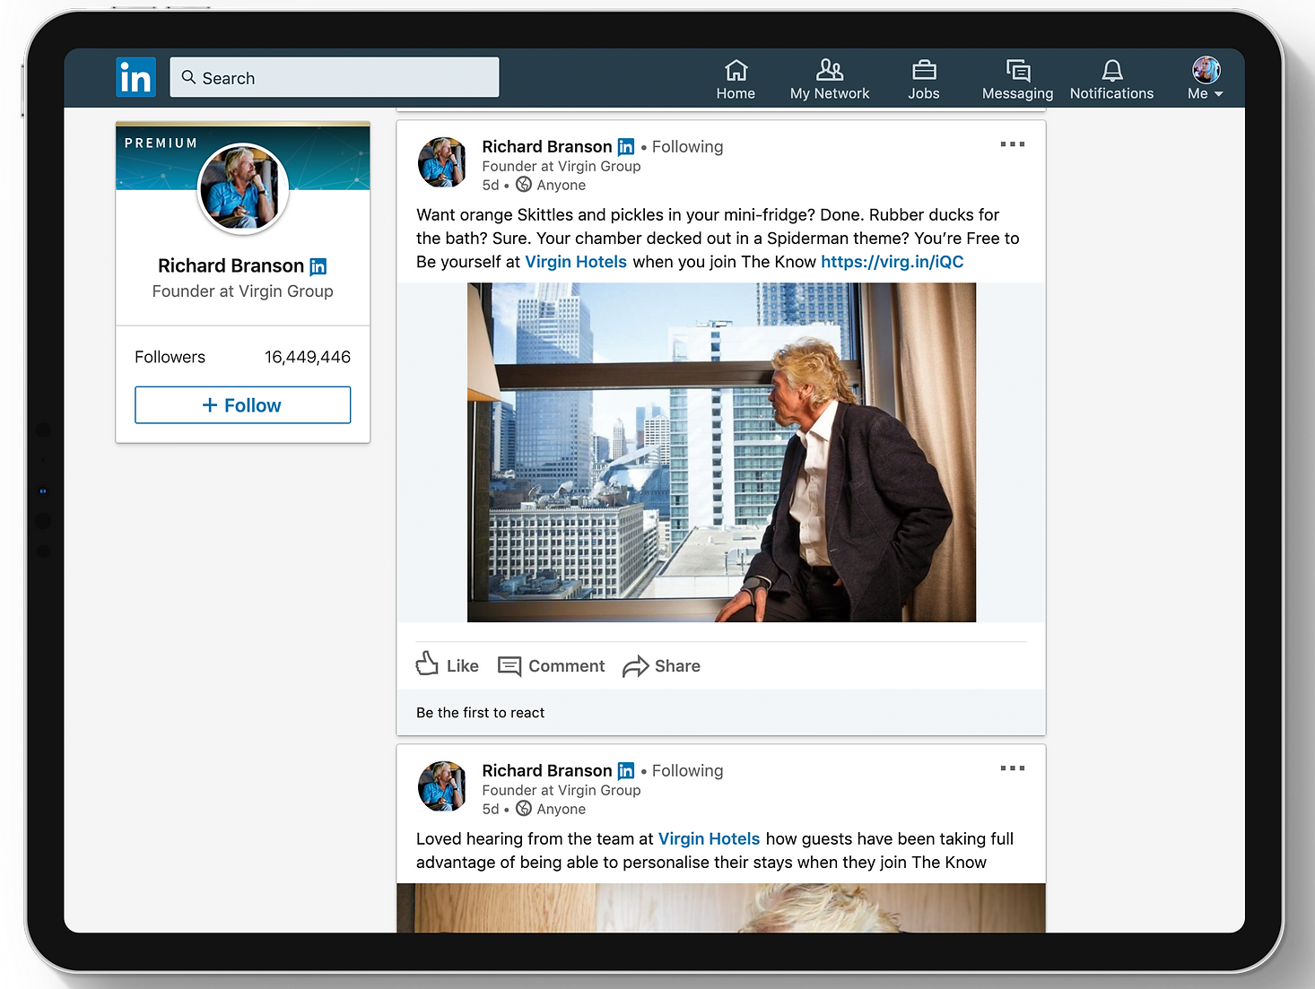Click the second post's author avatar

[442, 786]
